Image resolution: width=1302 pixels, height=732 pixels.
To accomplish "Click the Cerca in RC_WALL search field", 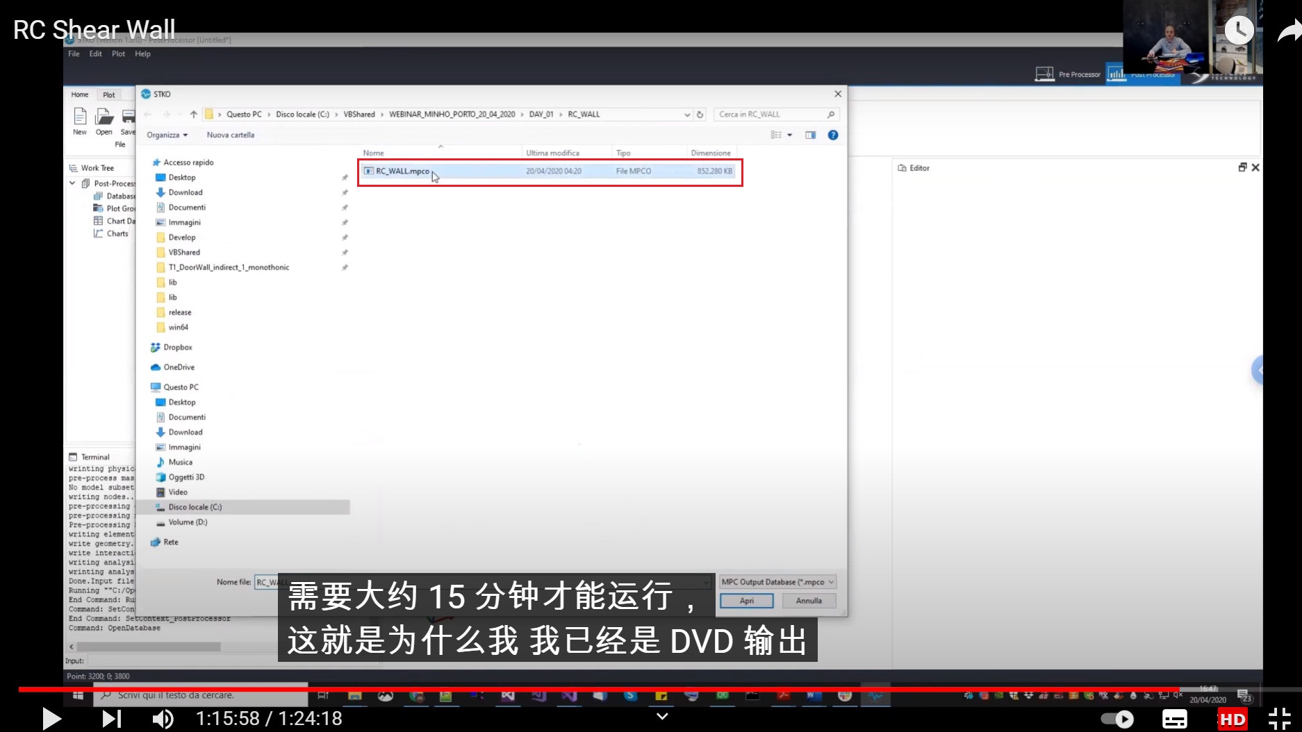I will [776, 115].
